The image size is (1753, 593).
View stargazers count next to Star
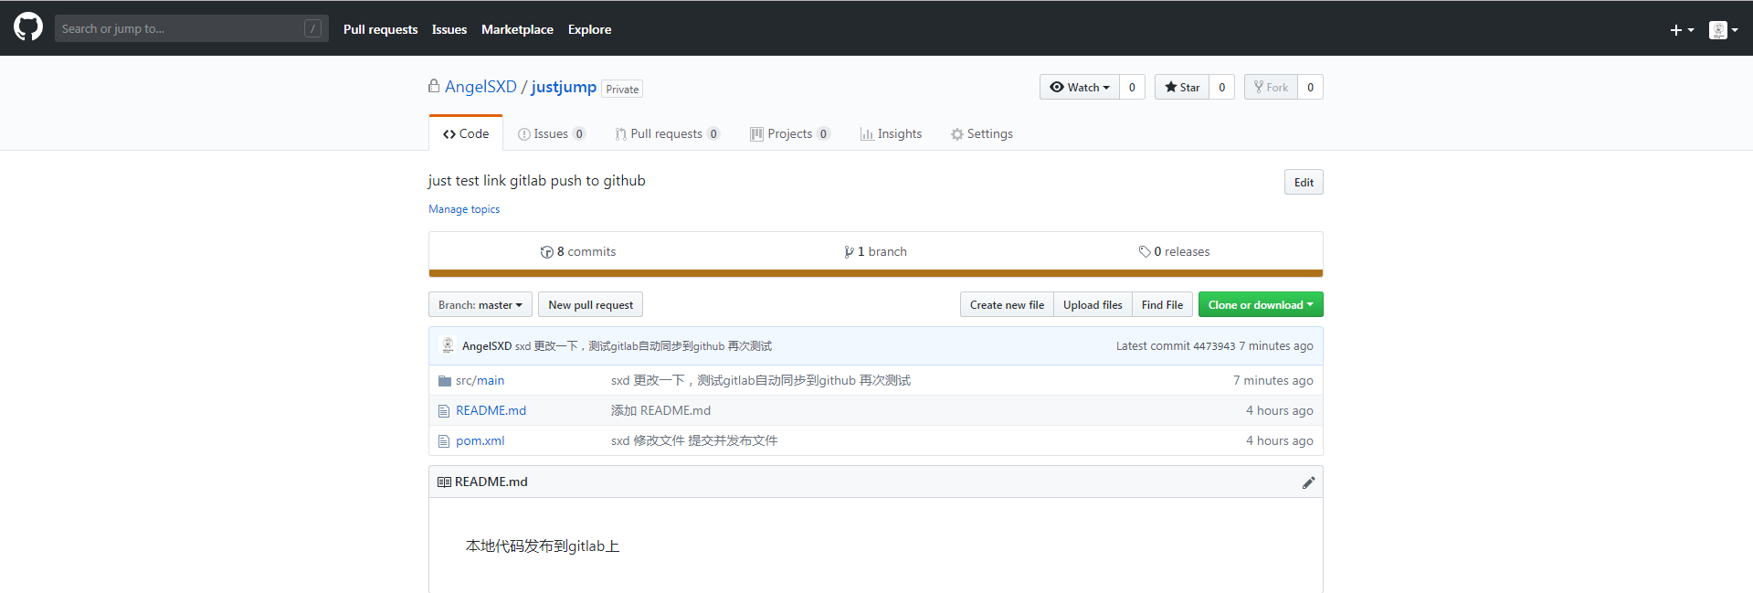pos(1221,87)
